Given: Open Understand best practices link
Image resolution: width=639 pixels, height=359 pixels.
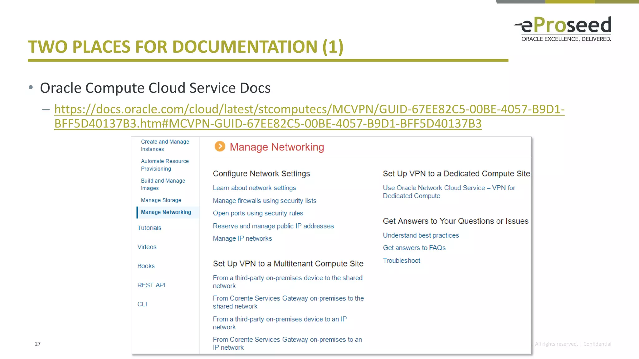Looking at the screenshot, I should click(421, 235).
